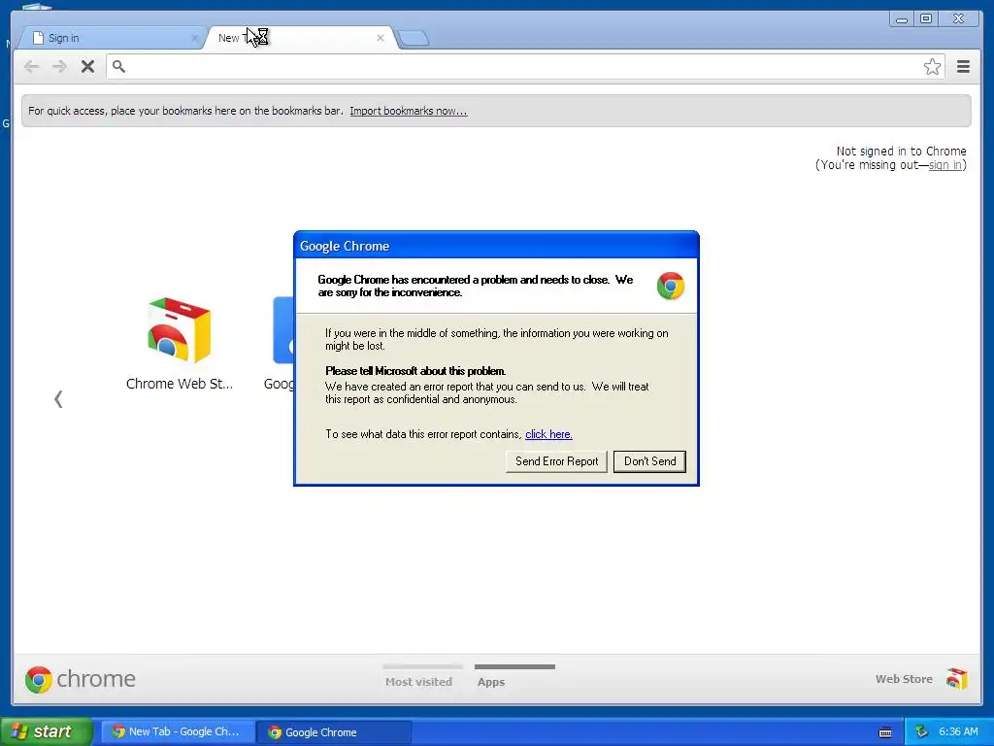Close the Sign in tab
This screenshot has width=994, height=746.
click(194, 38)
